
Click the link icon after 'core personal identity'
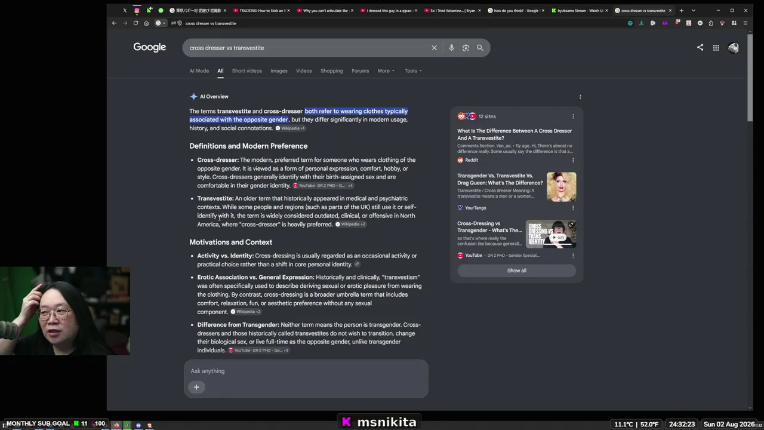(x=358, y=265)
